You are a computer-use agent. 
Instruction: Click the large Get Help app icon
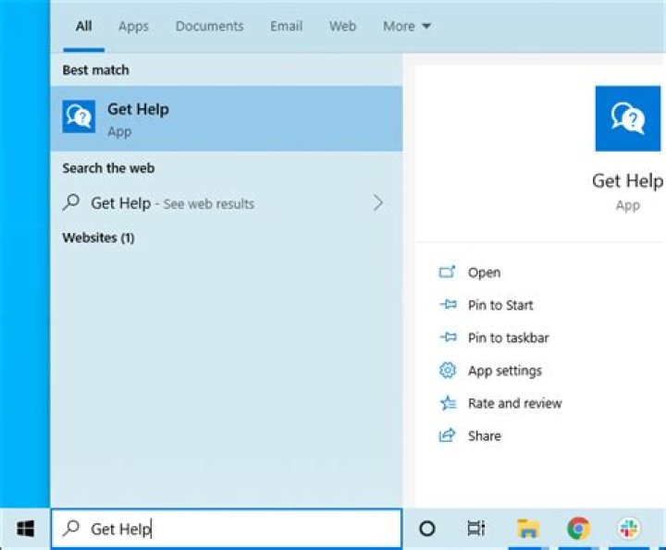[x=627, y=118]
